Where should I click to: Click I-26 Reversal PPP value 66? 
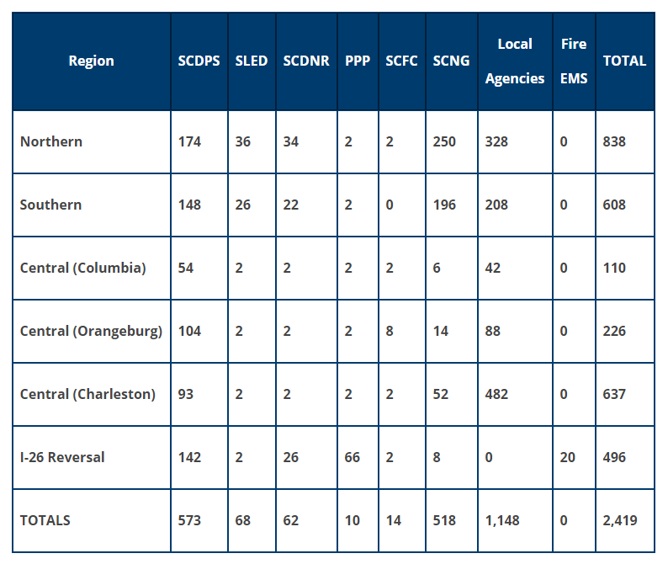point(353,457)
